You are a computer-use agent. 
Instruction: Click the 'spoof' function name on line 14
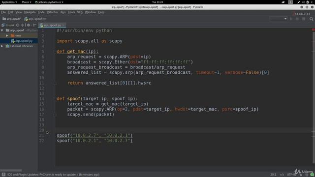point(74,99)
